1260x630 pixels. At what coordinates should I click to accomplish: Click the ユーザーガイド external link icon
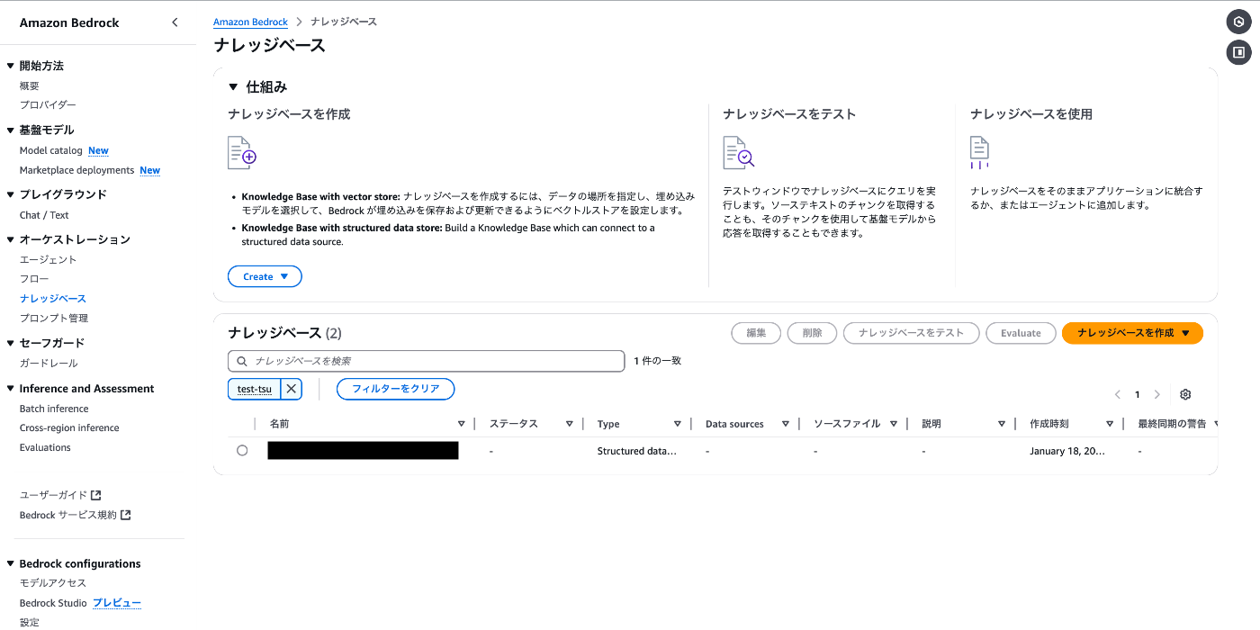(x=96, y=495)
